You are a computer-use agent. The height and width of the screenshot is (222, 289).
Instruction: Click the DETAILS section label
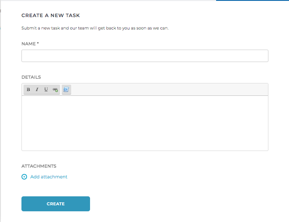[31, 77]
